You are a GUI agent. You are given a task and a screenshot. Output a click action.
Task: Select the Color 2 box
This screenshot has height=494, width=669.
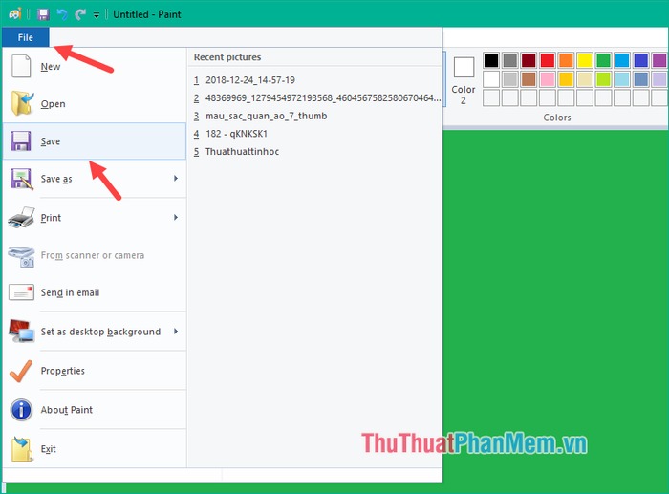click(464, 80)
